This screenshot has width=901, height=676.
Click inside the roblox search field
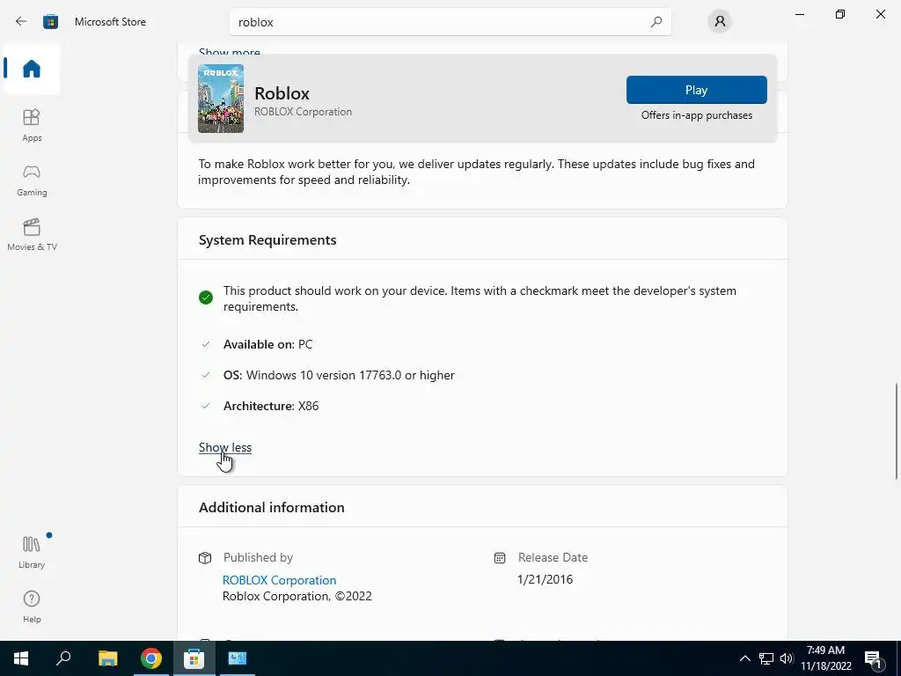pyautogui.click(x=450, y=22)
